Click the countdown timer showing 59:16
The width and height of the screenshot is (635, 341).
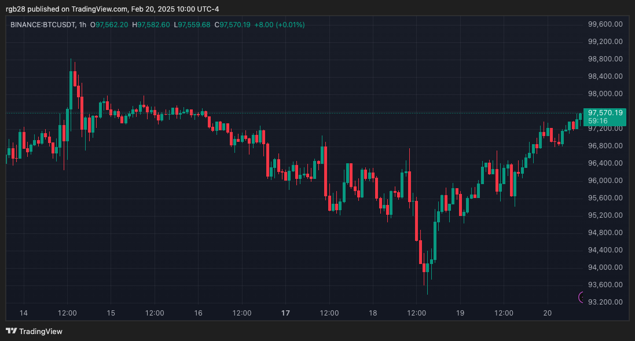(597, 122)
